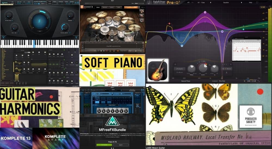
Task: Click the record button in EZdrummer transport
Action: [107, 51]
